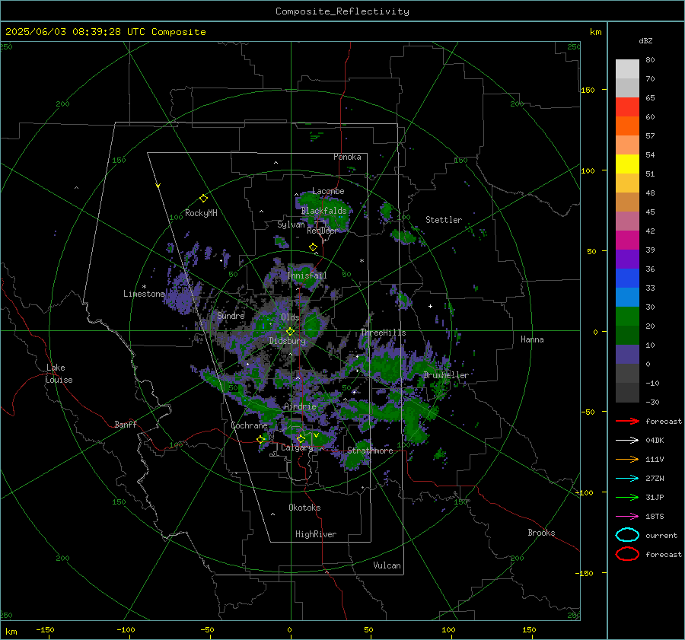This screenshot has width=685, height=640.
Task: Click the Banff label
Action: (126, 424)
